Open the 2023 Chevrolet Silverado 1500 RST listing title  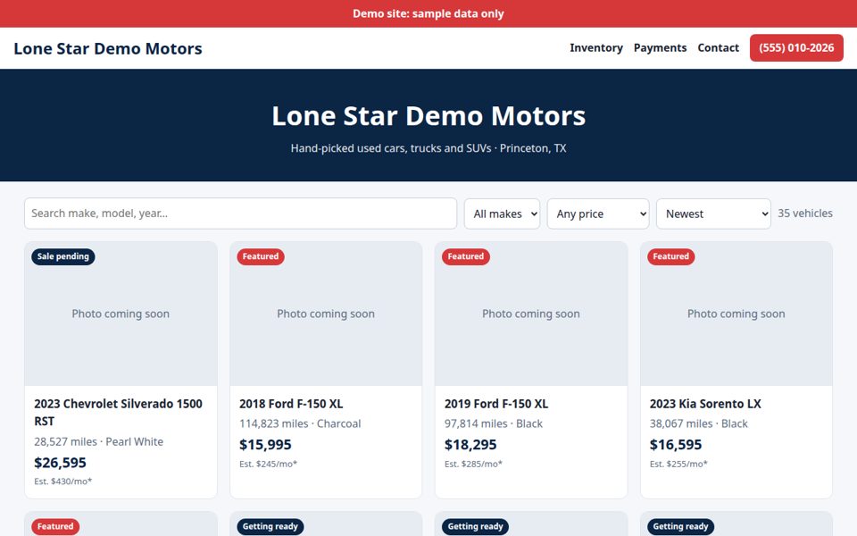pyautogui.click(x=118, y=413)
